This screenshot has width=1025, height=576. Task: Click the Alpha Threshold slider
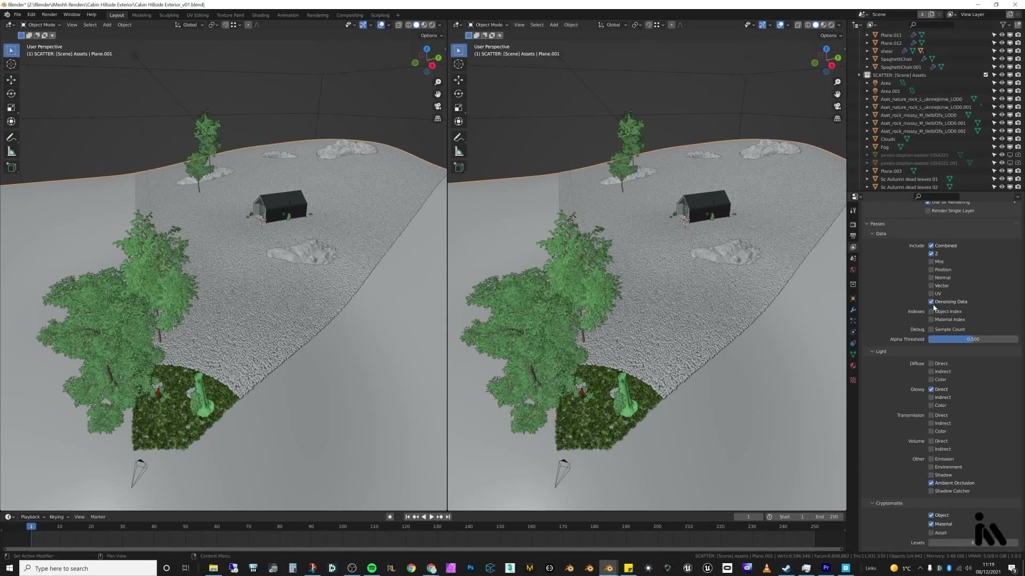(973, 339)
